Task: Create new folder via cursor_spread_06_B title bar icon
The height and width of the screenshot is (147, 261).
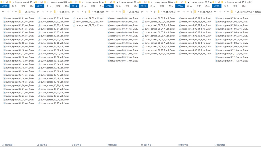Action: coord(185,2)
